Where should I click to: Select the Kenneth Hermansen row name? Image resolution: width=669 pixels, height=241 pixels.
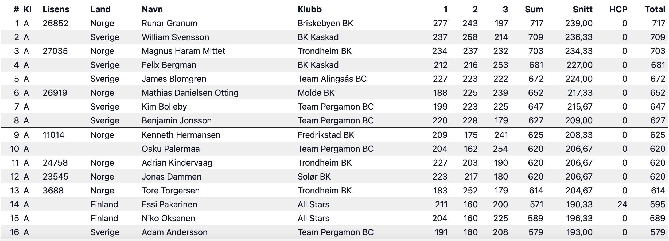[x=181, y=135]
